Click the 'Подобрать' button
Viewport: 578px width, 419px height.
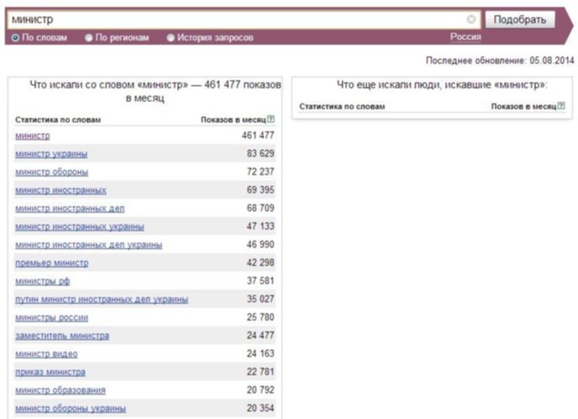tap(520, 19)
